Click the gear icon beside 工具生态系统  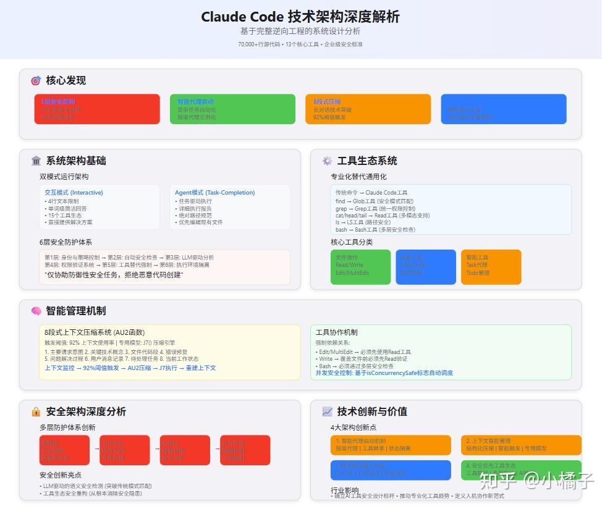(327, 161)
